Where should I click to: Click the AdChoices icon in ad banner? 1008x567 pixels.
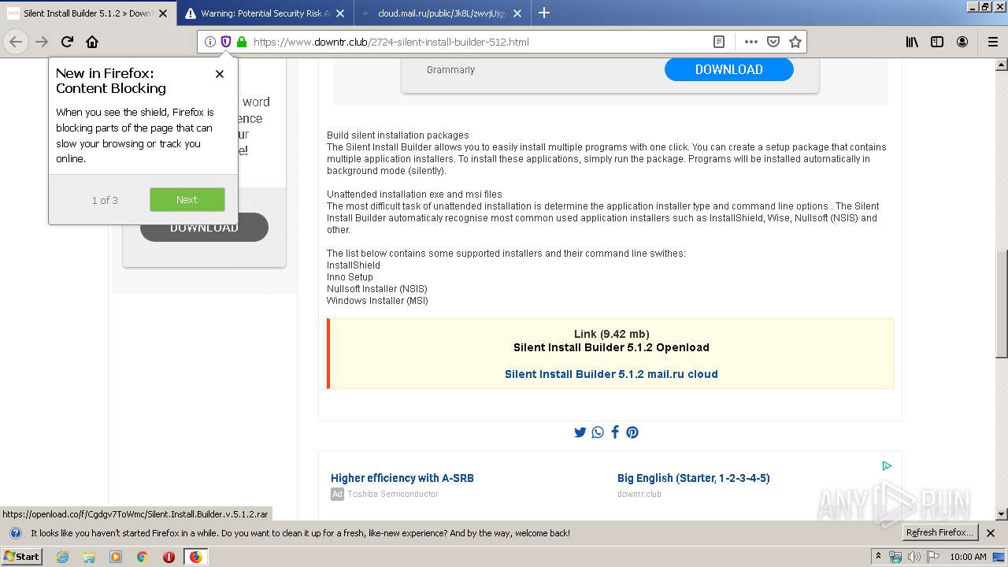(887, 465)
